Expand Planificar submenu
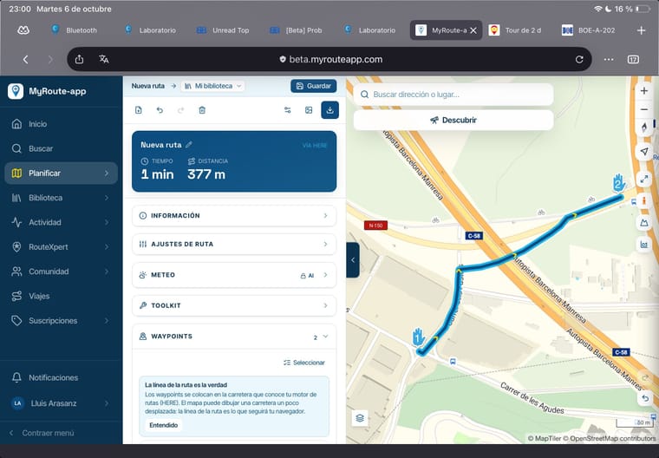The height and width of the screenshot is (458, 659). coord(107,173)
